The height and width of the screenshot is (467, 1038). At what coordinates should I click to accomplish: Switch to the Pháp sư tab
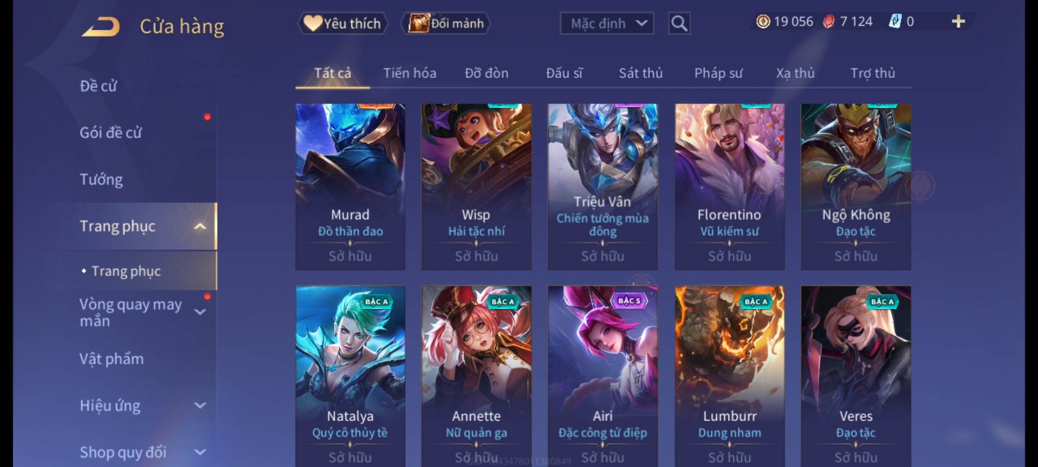click(718, 73)
